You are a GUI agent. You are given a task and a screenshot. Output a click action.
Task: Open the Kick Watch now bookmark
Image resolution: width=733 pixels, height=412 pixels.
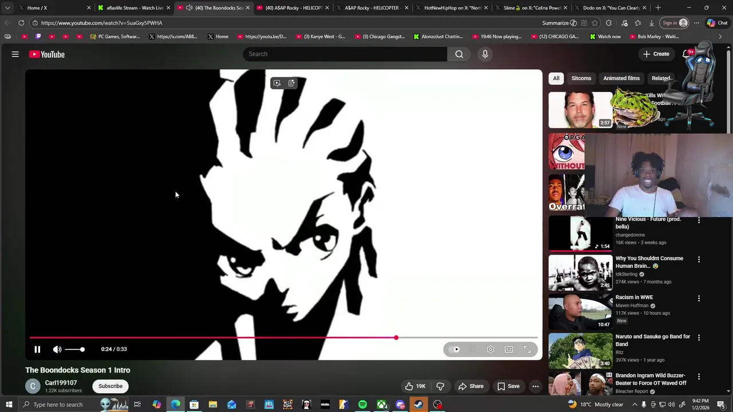pos(605,37)
